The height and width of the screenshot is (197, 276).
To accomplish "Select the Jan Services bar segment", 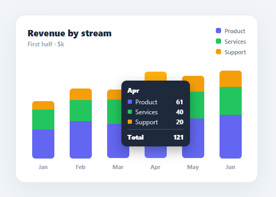I will click(43, 120).
